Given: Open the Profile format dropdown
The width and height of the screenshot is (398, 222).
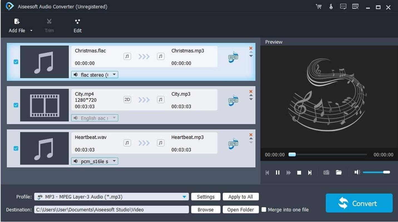Looking at the screenshot, I should click(184, 196).
